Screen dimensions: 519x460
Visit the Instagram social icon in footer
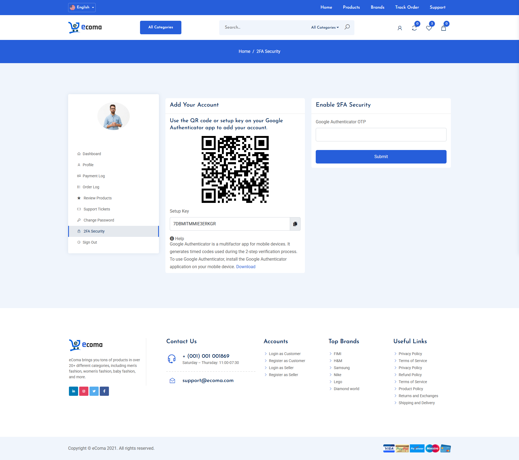pyautogui.click(x=84, y=391)
